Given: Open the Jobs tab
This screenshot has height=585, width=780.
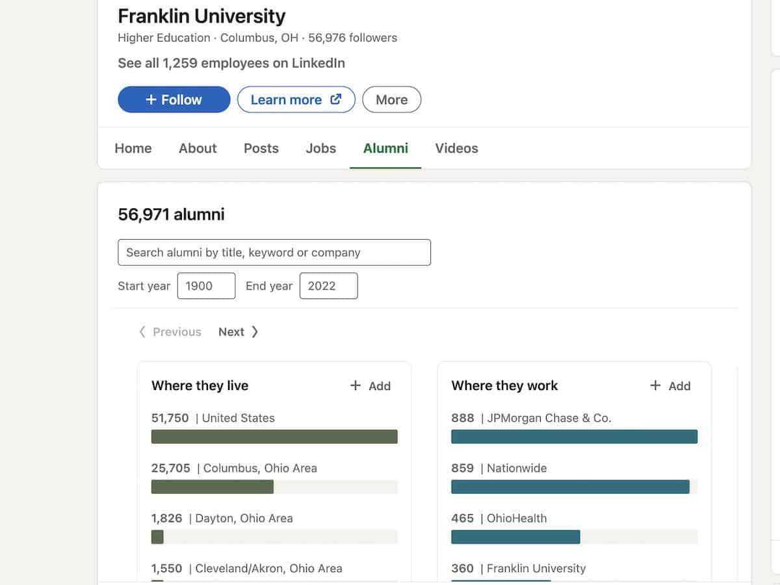Looking at the screenshot, I should pyautogui.click(x=321, y=148).
